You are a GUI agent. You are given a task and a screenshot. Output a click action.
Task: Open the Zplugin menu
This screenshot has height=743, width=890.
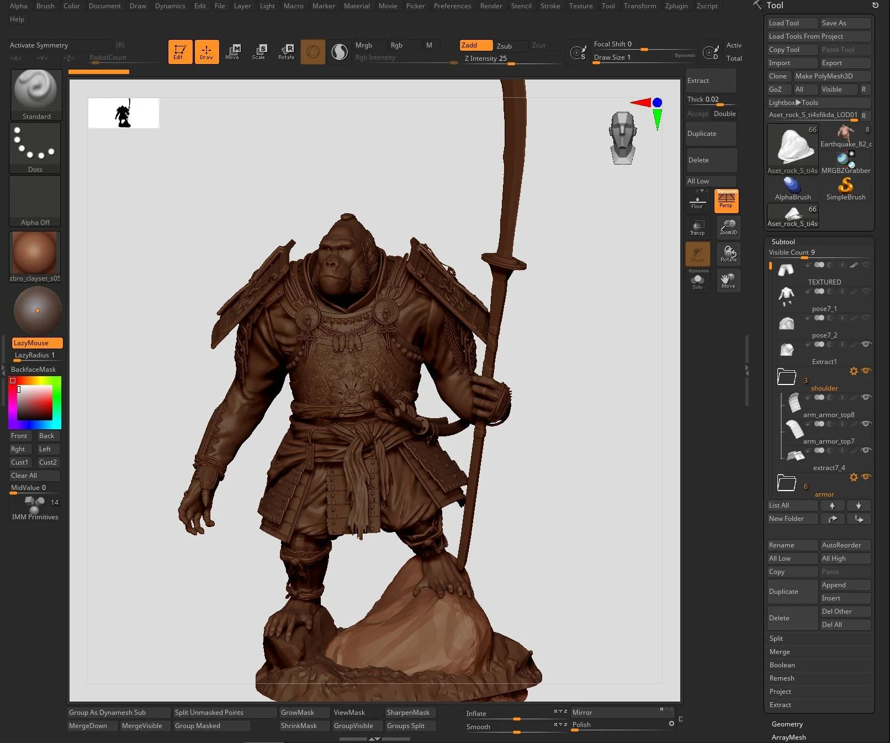676,6
